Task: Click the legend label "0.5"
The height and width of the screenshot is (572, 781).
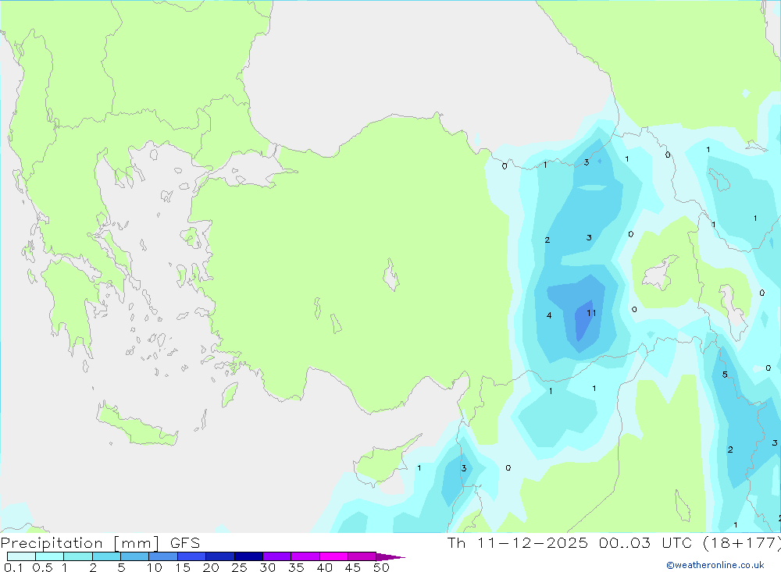Action: tap(43, 567)
